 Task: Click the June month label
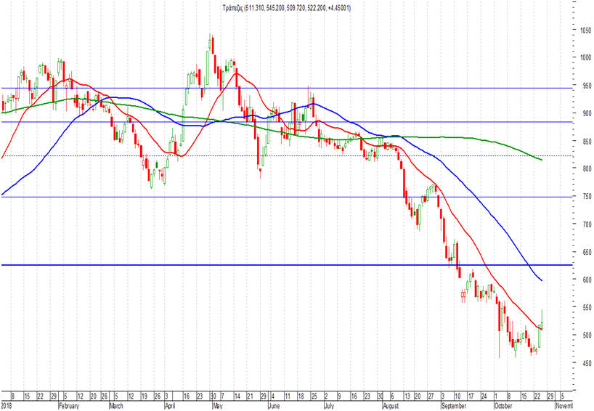(x=274, y=406)
